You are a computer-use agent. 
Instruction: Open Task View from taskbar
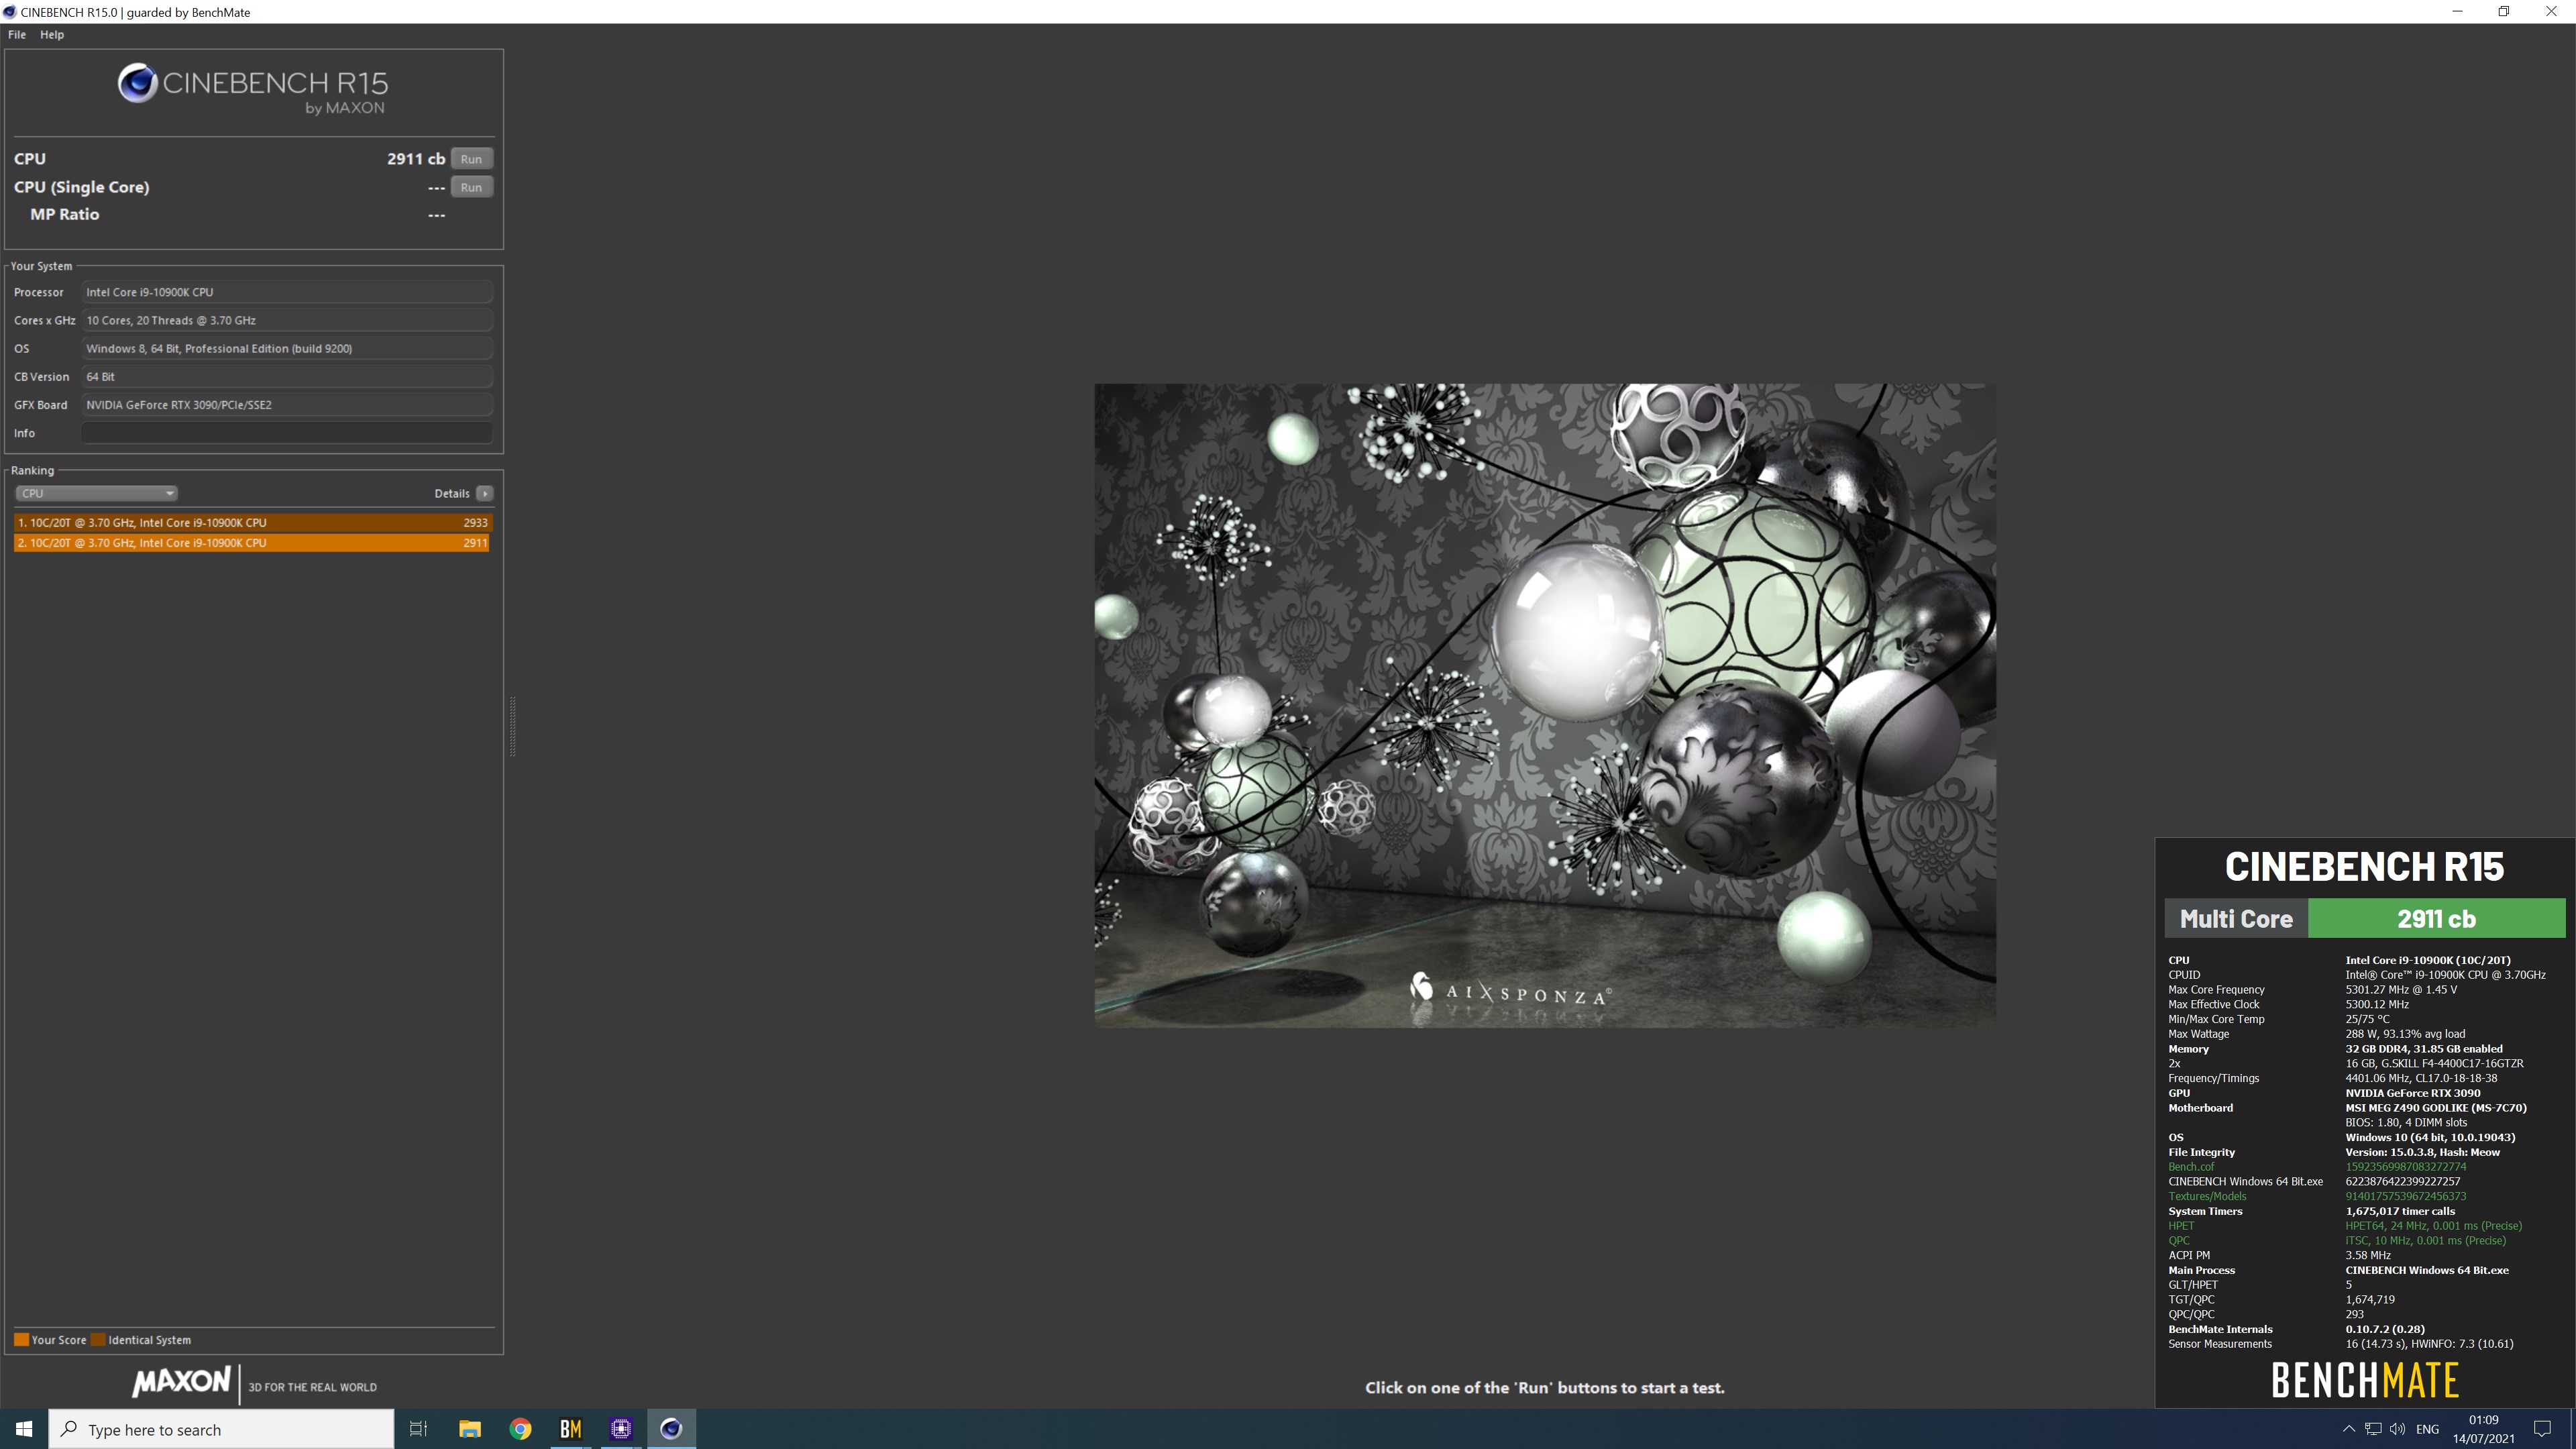[x=419, y=1429]
